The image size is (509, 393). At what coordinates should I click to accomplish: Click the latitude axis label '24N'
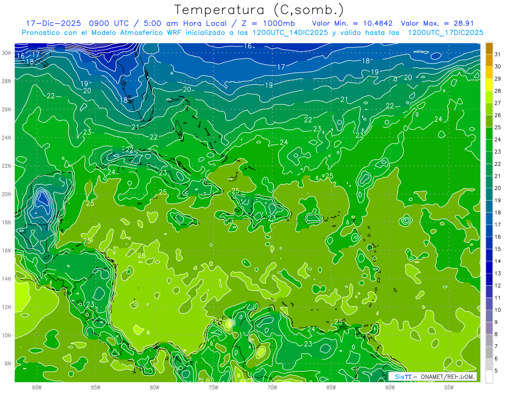(x=6, y=137)
